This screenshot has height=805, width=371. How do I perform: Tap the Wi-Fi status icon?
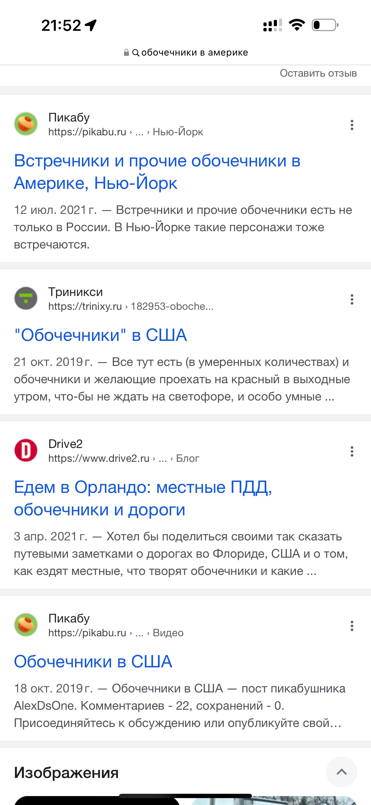click(297, 25)
